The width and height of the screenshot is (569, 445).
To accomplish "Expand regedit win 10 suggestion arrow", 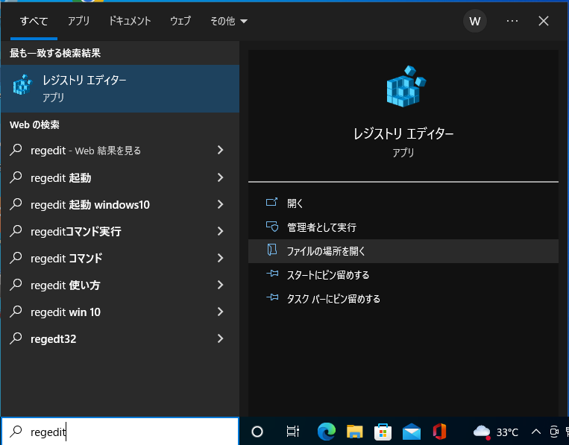I will click(220, 312).
